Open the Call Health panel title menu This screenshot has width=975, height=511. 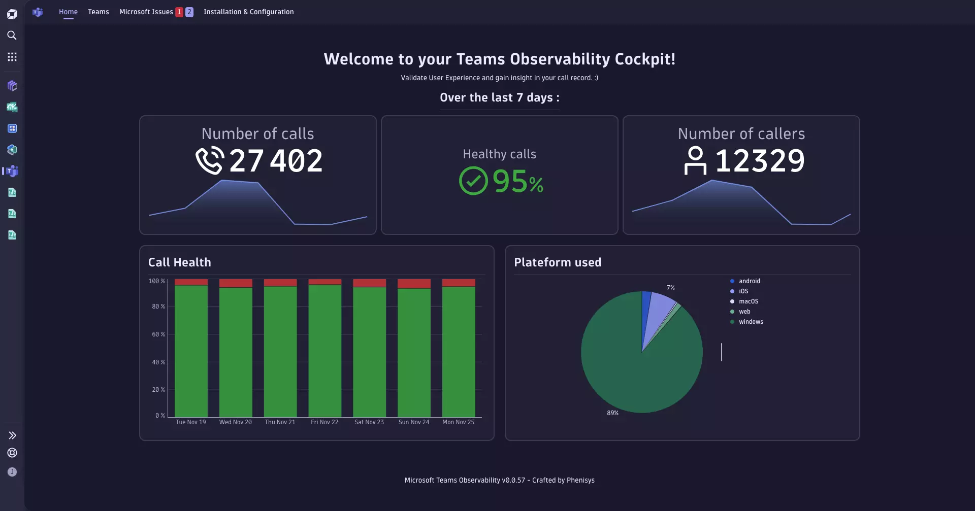click(x=179, y=262)
